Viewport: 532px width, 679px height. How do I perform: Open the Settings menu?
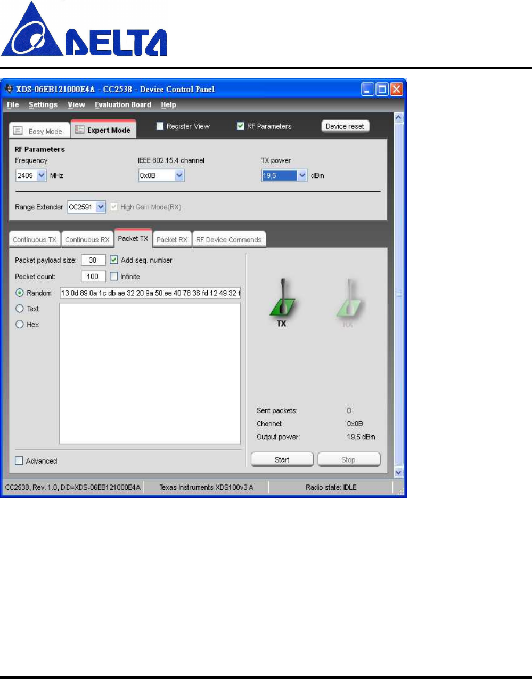43,105
